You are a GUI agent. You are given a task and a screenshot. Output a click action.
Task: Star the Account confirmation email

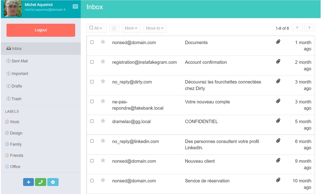click(103, 62)
